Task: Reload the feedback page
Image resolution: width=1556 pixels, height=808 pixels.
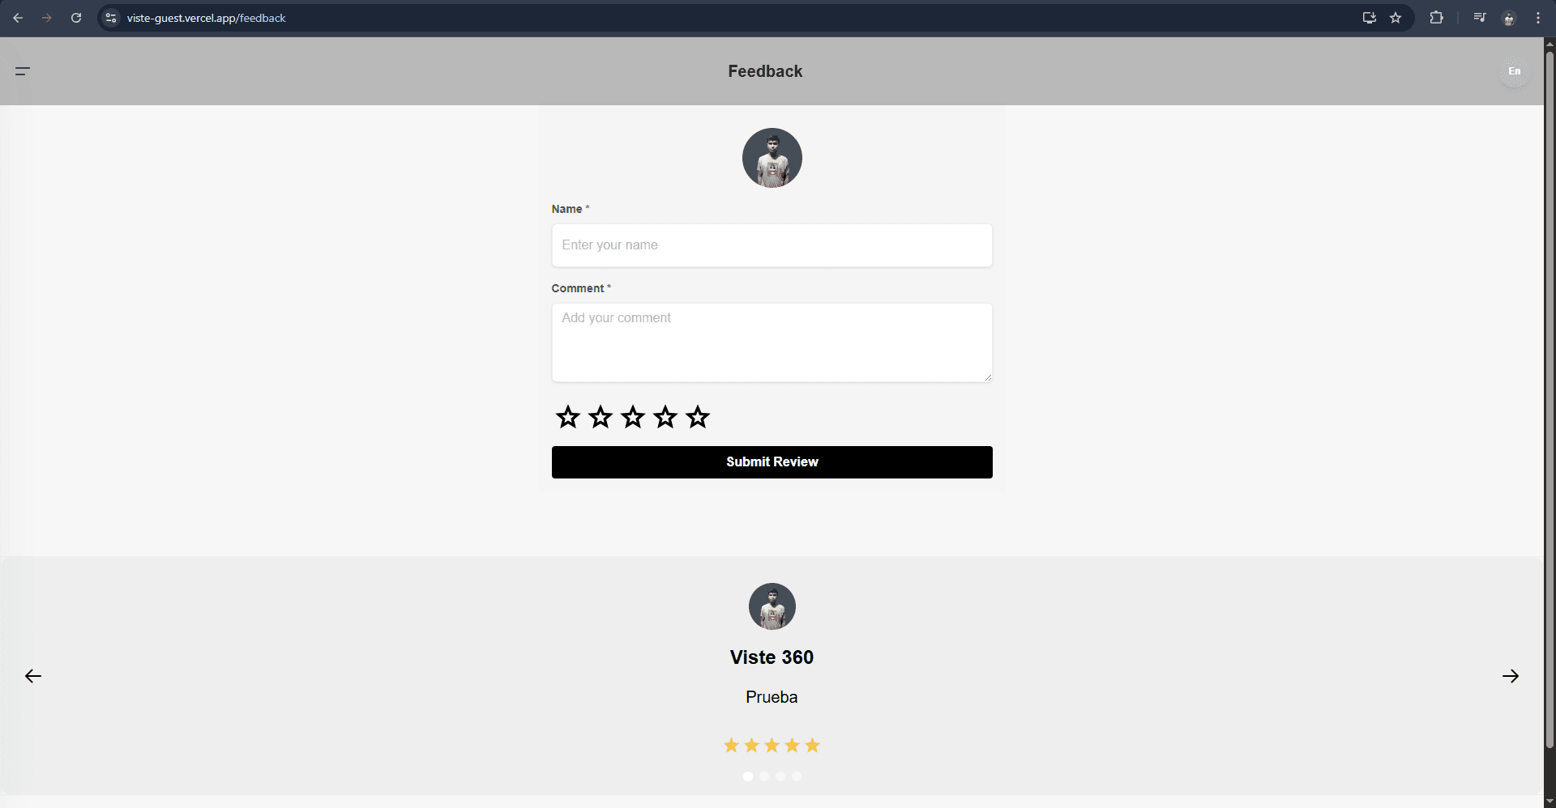Action: click(76, 18)
